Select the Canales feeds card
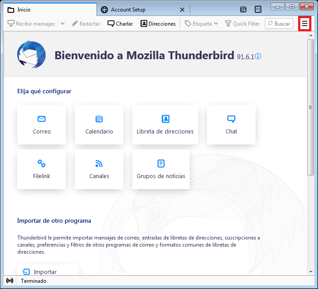 point(99,169)
